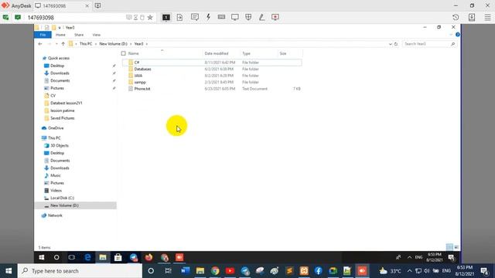
Task: Toggle the select all items checkbox
Action: tap(124, 53)
